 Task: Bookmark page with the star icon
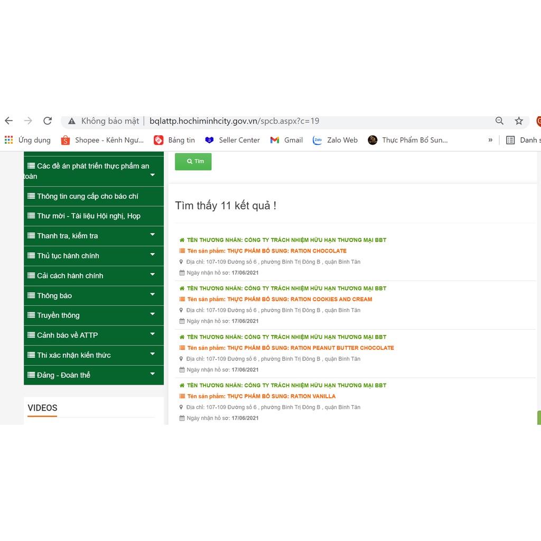(519, 121)
